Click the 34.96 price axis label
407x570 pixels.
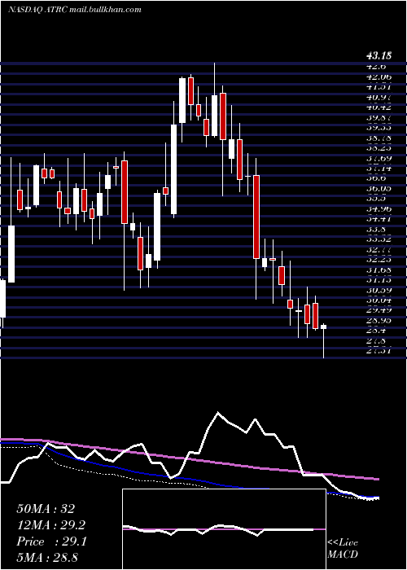pyautogui.click(x=379, y=209)
